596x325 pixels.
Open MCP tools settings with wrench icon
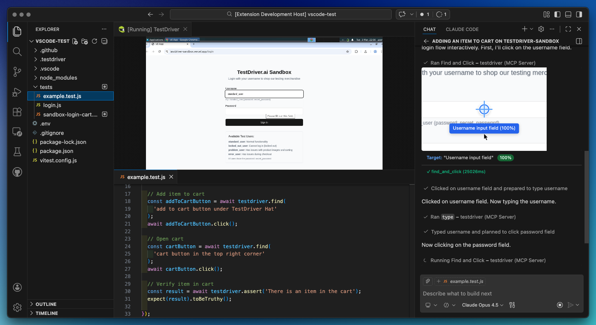point(512,305)
